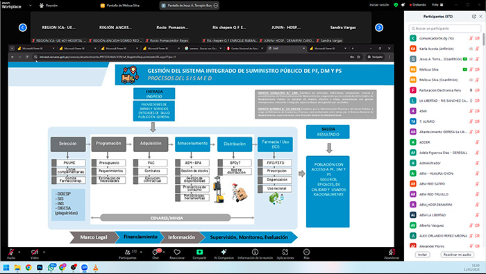Click the green Compartir share screen icon

point(199,252)
